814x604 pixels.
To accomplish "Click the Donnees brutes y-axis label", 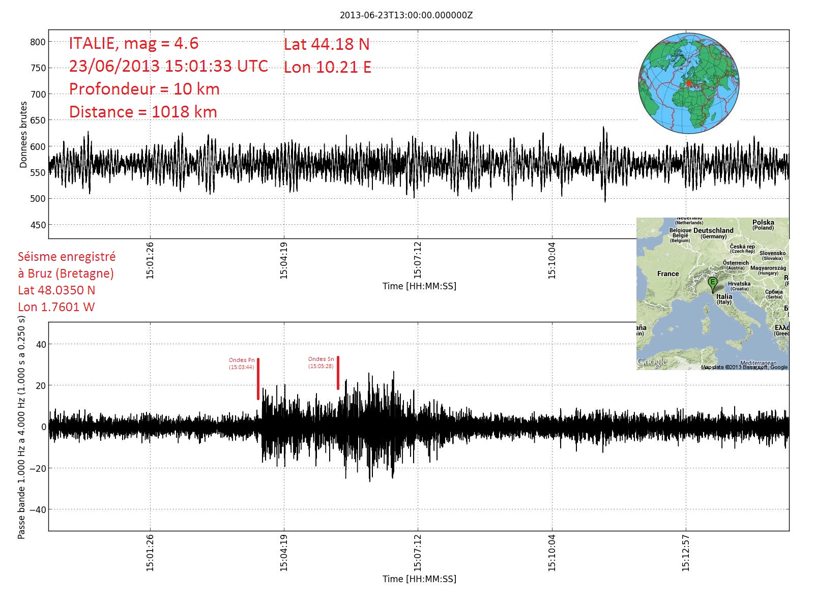I will point(23,135).
